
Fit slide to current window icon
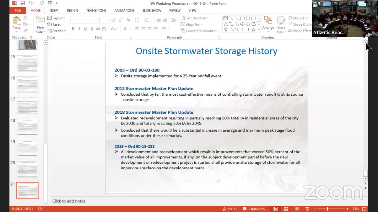coord(364,209)
